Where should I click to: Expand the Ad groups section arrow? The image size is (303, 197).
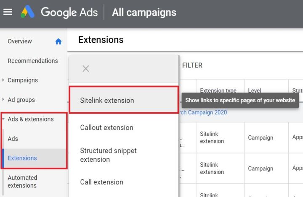pyautogui.click(x=3, y=100)
